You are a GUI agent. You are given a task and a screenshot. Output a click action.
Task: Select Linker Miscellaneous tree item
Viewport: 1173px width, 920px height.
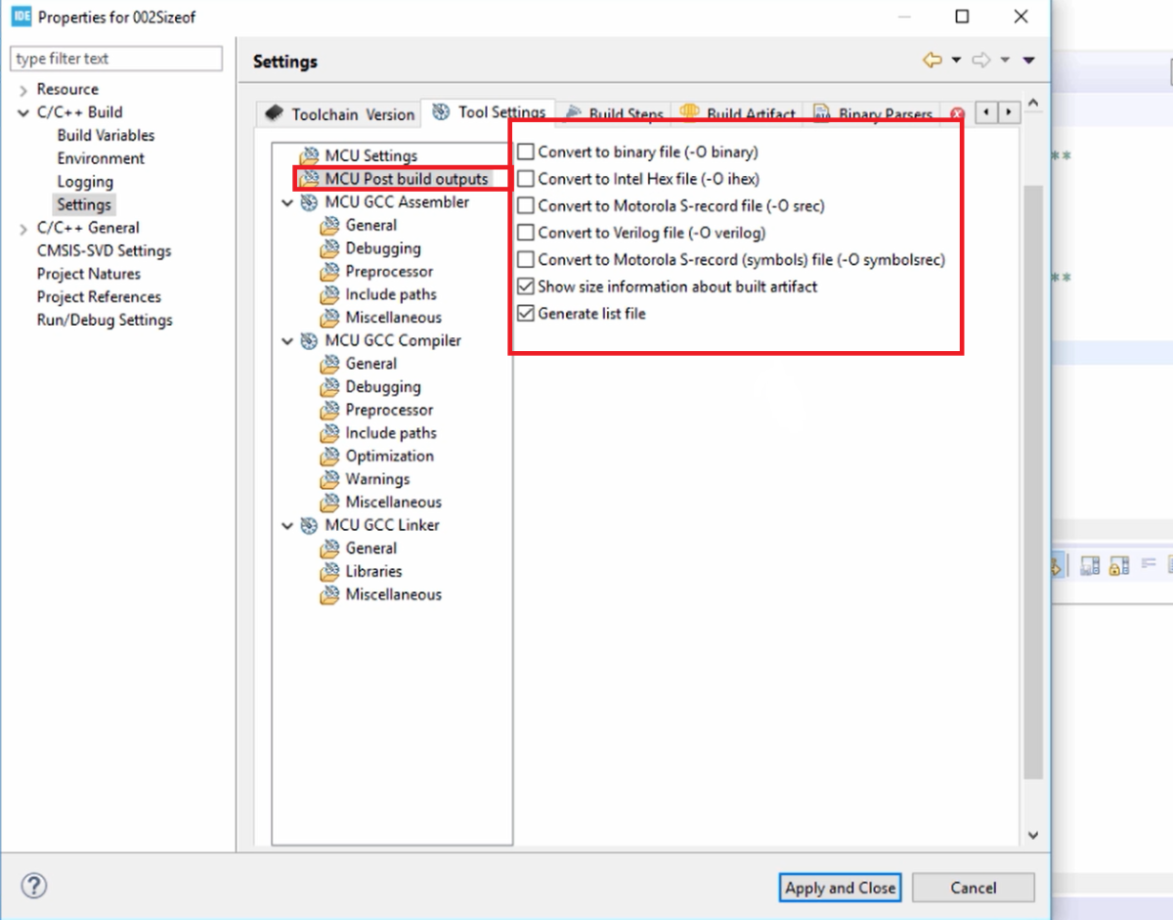(x=393, y=594)
